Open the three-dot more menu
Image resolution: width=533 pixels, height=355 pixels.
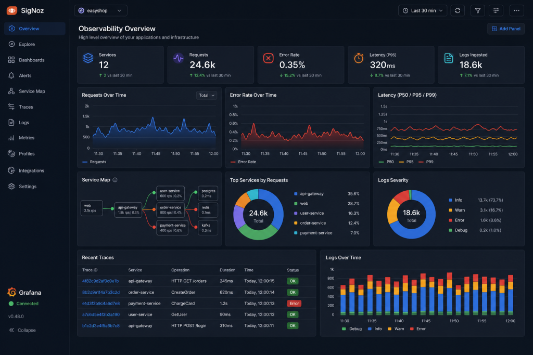(x=517, y=10)
